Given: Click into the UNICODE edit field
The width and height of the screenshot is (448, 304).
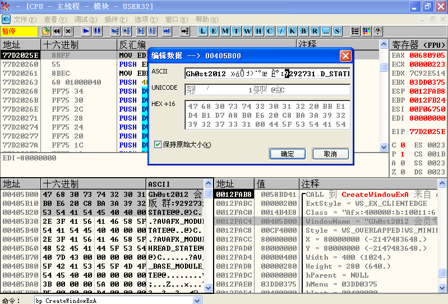Looking at the screenshot, I should click(267, 90).
